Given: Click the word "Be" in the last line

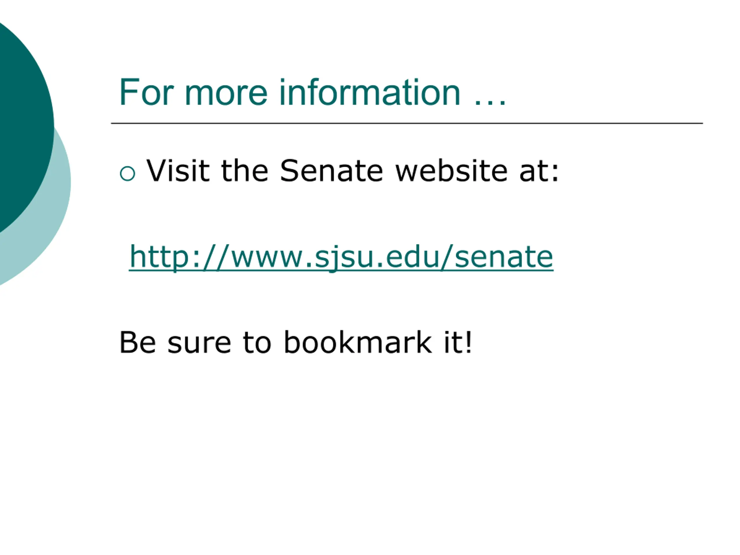Looking at the screenshot, I should tap(138, 342).
